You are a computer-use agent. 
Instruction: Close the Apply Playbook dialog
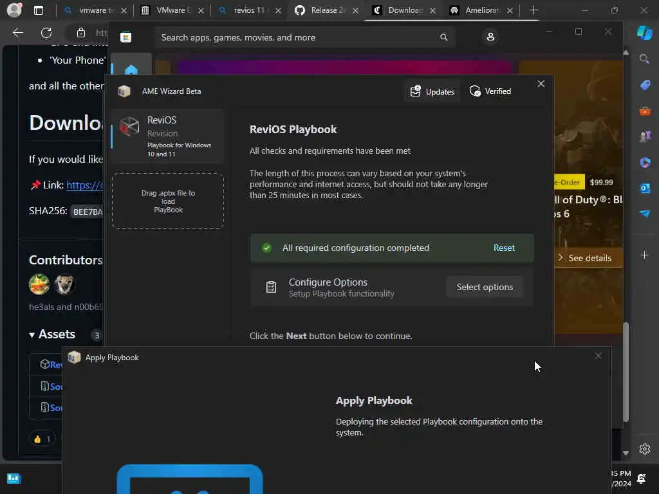click(x=598, y=356)
